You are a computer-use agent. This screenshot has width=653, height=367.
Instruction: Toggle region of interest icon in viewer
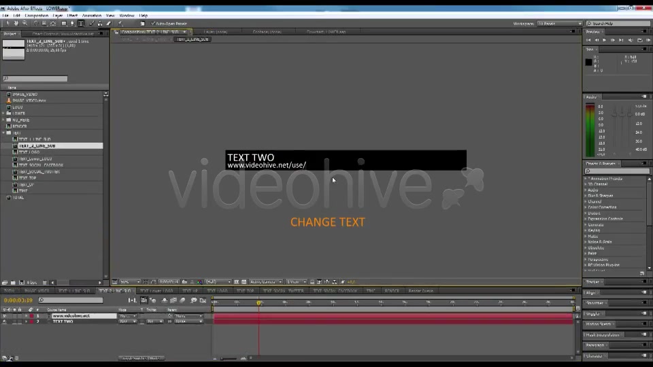point(237,282)
